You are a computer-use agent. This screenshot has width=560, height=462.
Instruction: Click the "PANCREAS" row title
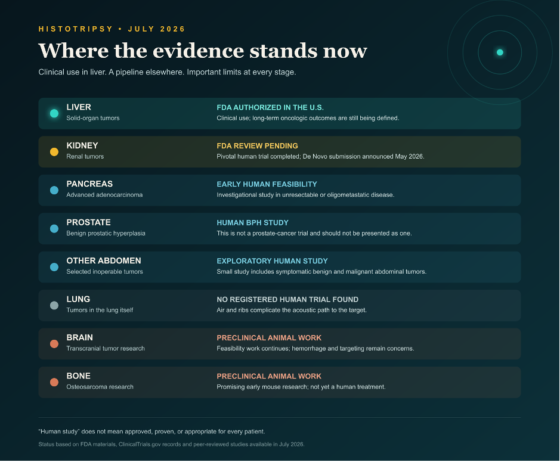click(x=89, y=184)
